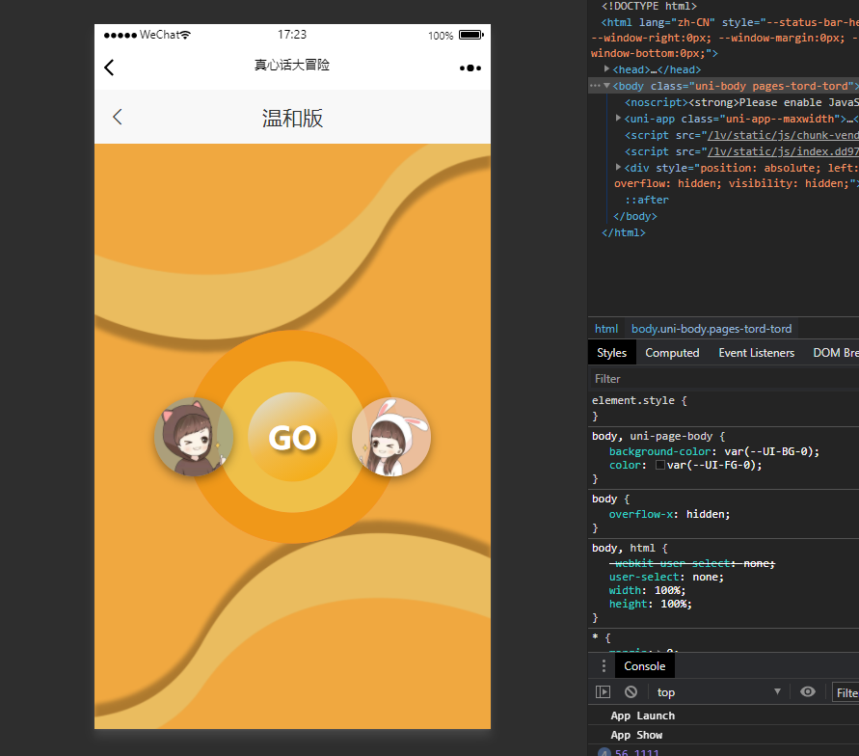
Task: Go back using the 温和版 page chevron
Action: point(118,118)
